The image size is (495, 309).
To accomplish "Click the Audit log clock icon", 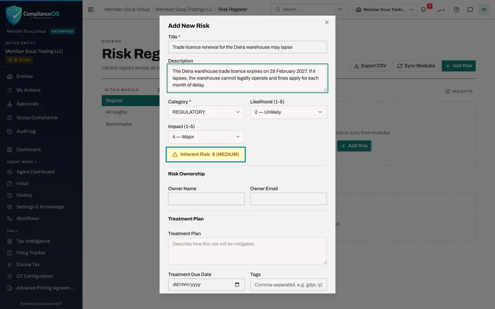I will (10, 131).
